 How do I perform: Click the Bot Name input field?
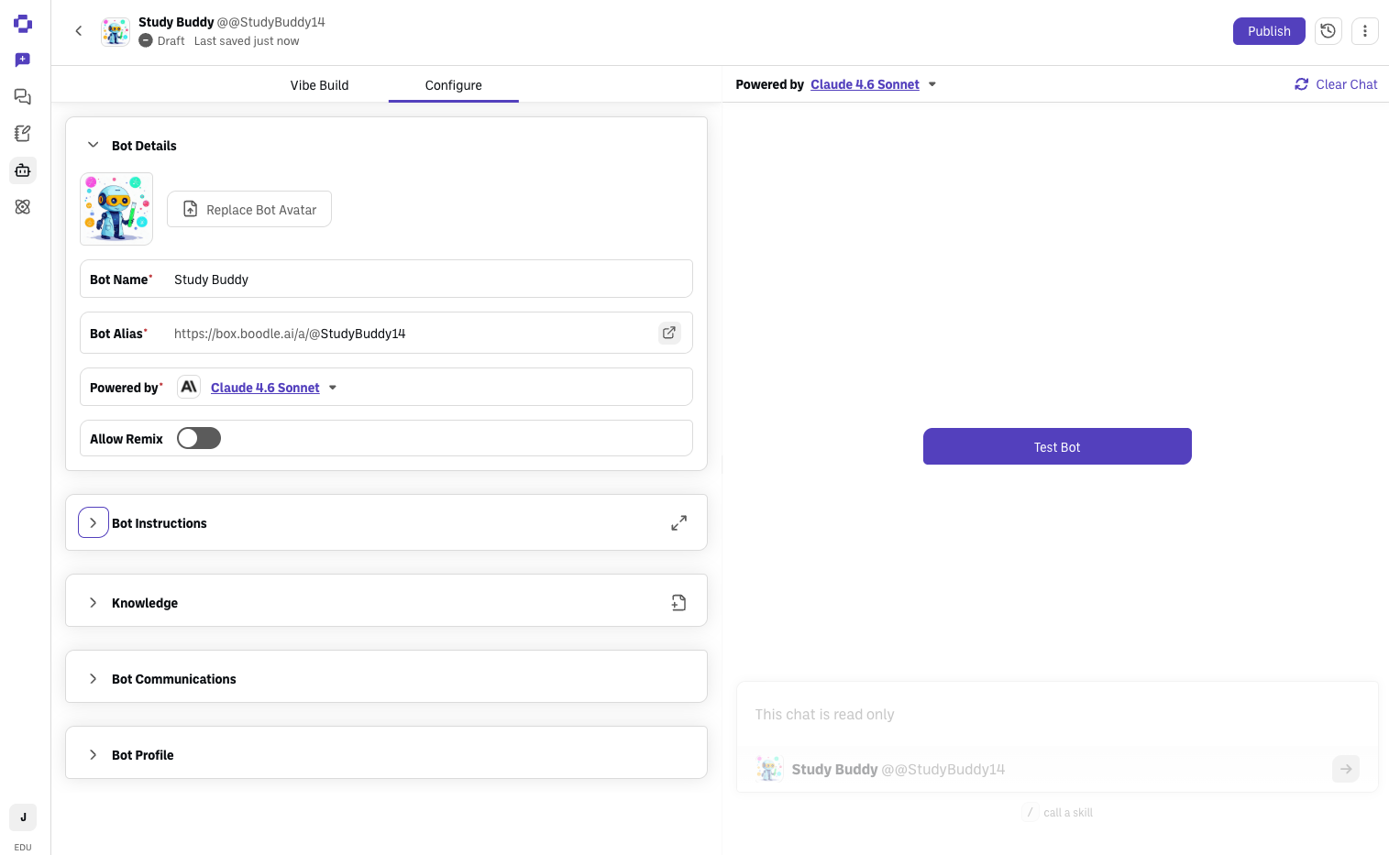(386, 279)
